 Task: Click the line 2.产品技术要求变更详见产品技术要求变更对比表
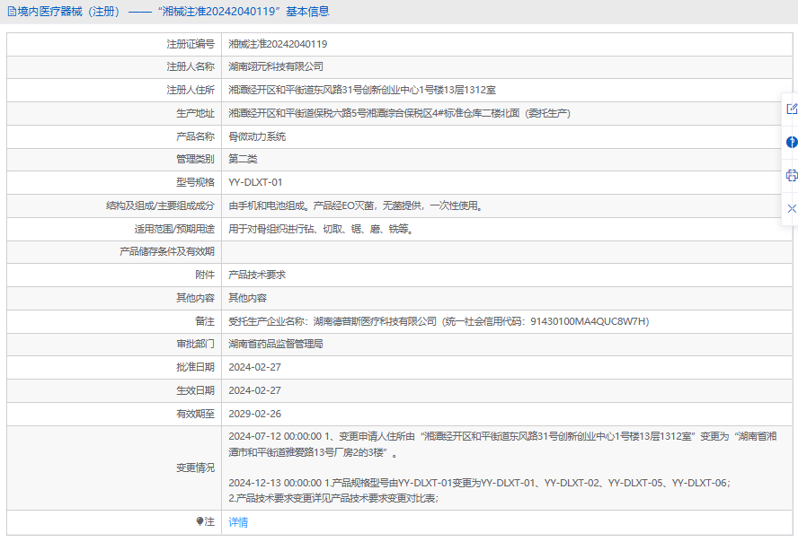click(x=333, y=498)
